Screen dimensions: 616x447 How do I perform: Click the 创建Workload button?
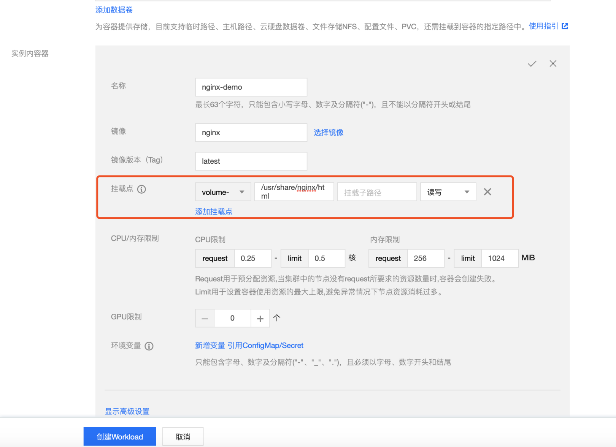(120, 437)
